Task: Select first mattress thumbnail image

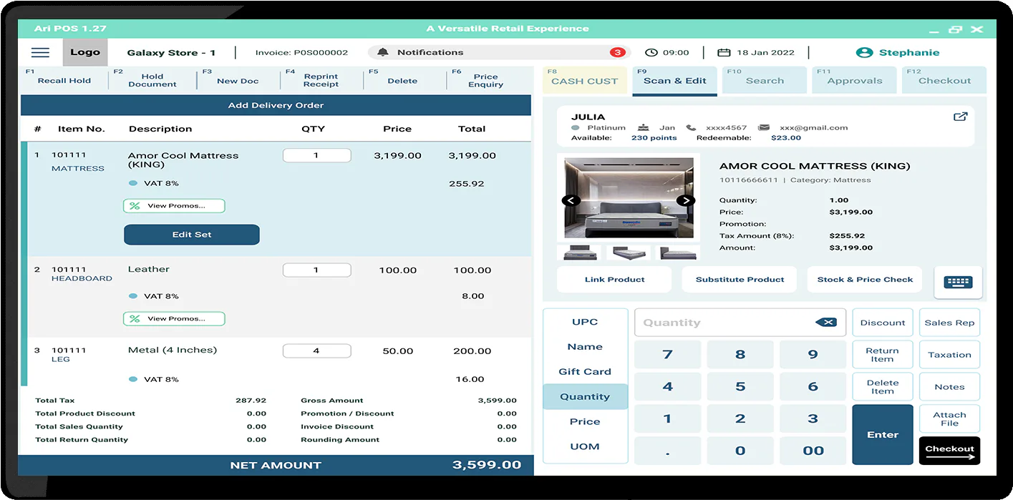Action: (579, 253)
